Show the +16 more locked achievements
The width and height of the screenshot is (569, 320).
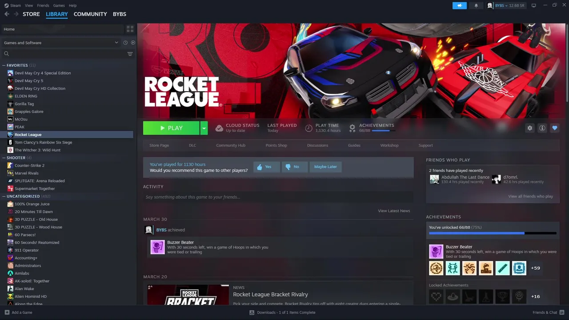(x=535, y=296)
